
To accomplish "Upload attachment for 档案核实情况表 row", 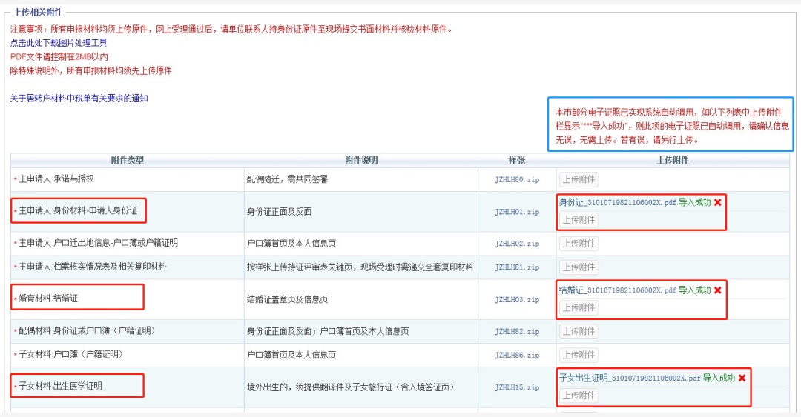I will coord(578,267).
